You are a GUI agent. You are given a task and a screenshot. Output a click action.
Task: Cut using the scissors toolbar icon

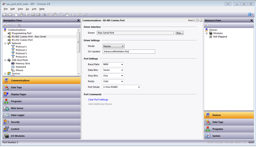pyautogui.click(x=45, y=14)
